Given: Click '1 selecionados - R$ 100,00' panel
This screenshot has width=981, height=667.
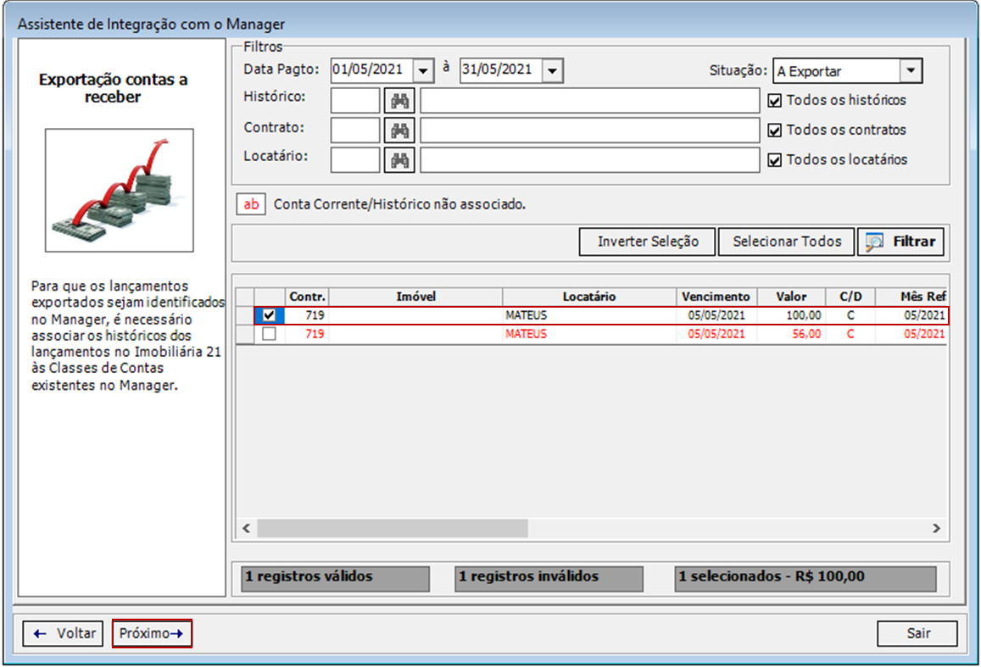Looking at the screenshot, I should [x=805, y=578].
